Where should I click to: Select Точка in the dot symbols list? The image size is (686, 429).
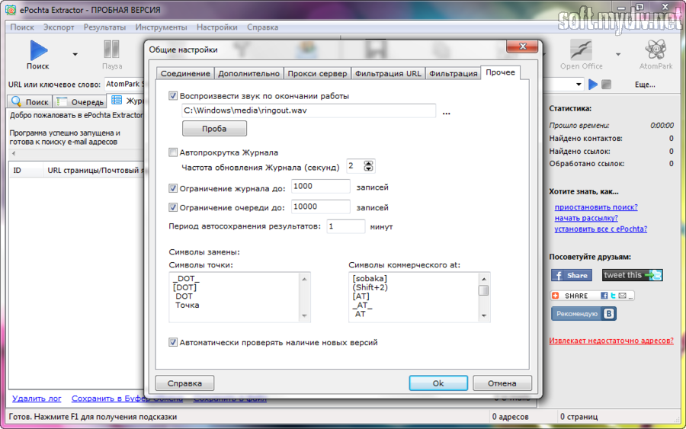click(x=188, y=306)
